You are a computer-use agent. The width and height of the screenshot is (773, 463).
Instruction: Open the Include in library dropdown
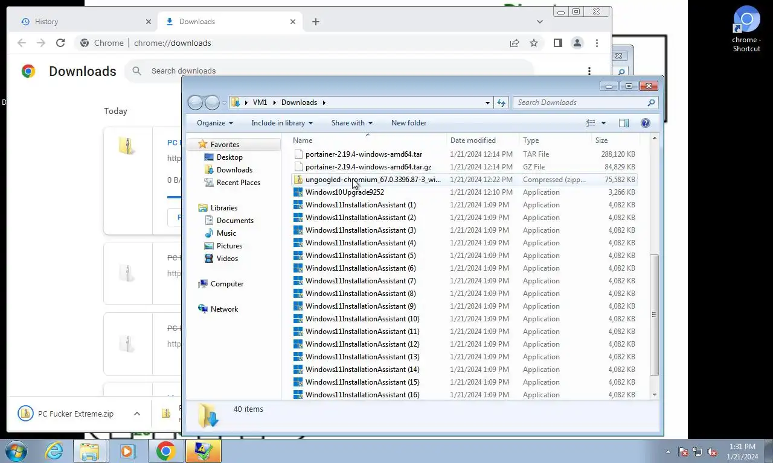pyautogui.click(x=282, y=123)
